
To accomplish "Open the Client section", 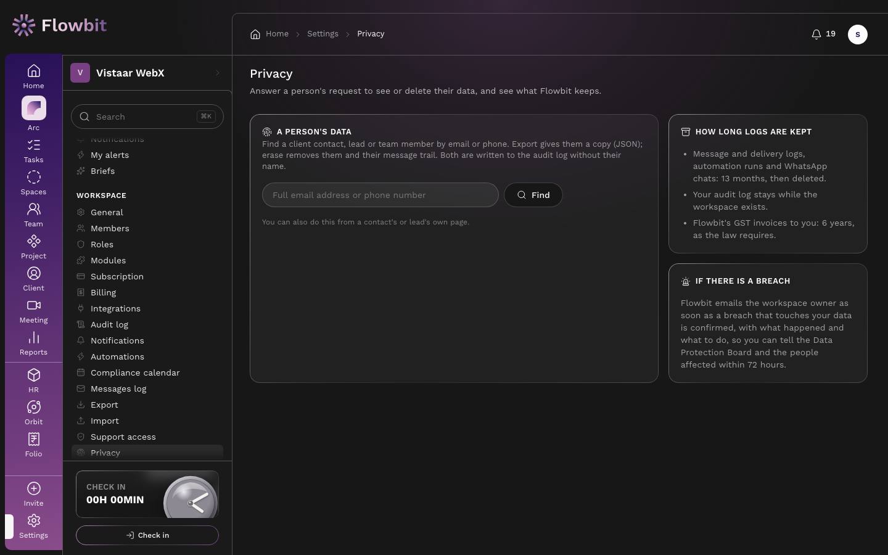I will tap(33, 279).
